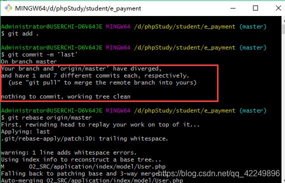
Task: Click the window title 'MINGW64:/d/phpStudy/student/e_payment'
Action: pyautogui.click(x=78, y=8)
